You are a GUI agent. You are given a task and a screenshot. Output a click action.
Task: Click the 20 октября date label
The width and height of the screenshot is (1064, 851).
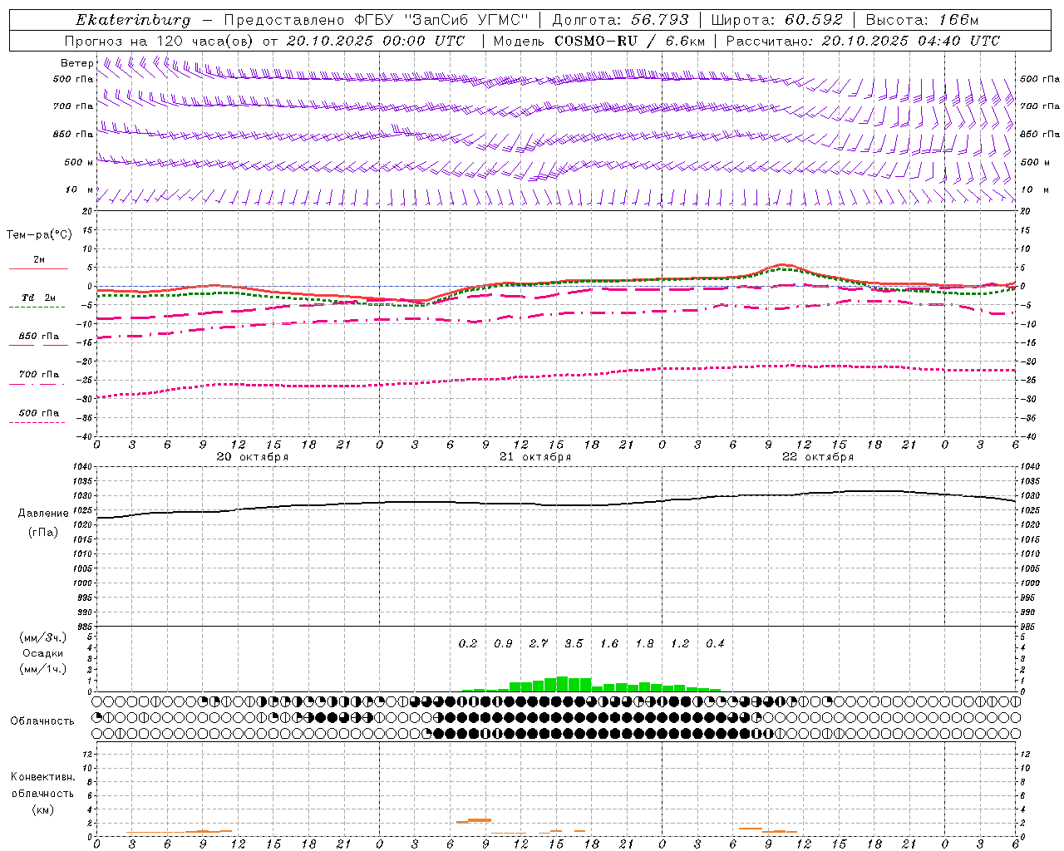[x=253, y=457]
